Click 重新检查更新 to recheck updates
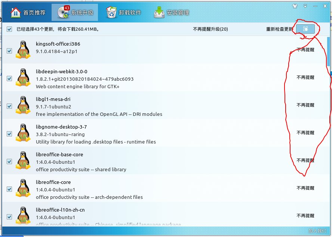This screenshot has width=332, height=237. pos(279,29)
